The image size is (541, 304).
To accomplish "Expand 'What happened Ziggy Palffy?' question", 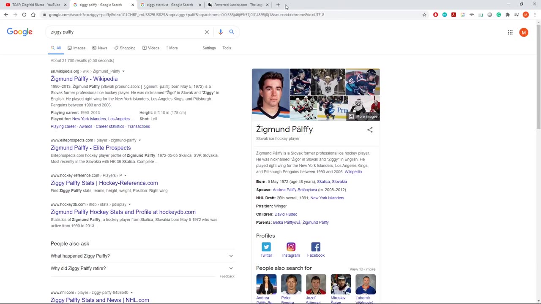I will point(142,256).
